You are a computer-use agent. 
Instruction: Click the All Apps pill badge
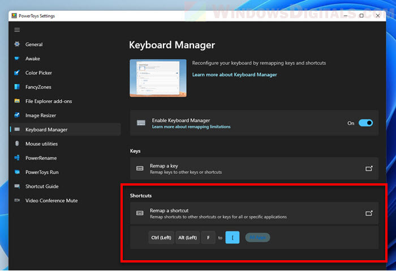point(257,238)
